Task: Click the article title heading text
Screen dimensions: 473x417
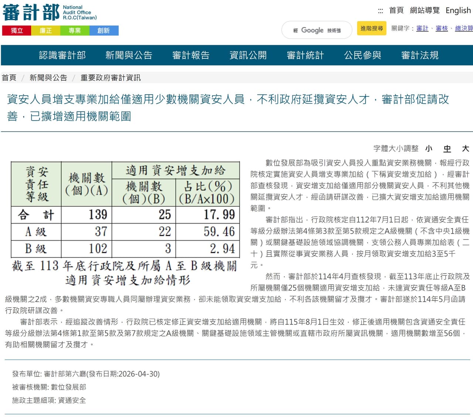Action: (x=228, y=108)
